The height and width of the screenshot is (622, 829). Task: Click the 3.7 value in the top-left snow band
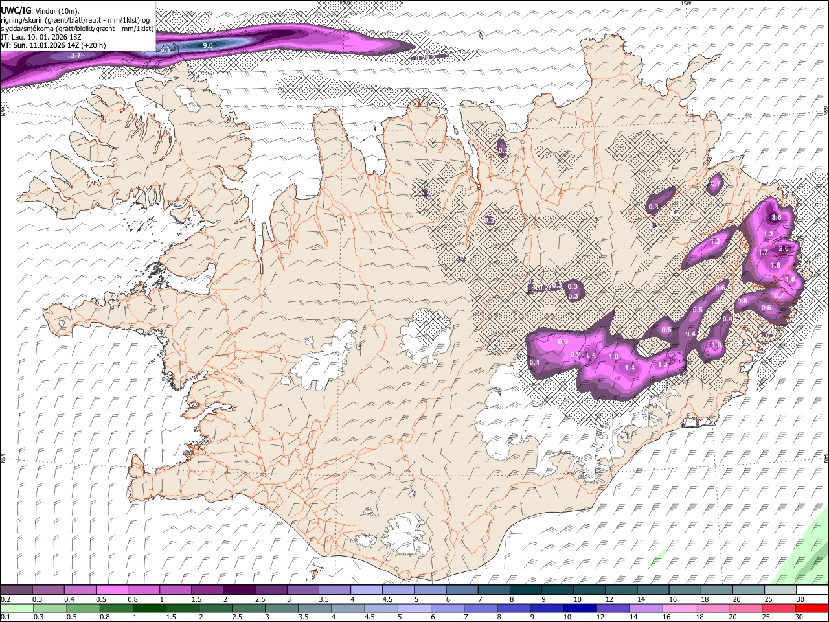point(76,56)
